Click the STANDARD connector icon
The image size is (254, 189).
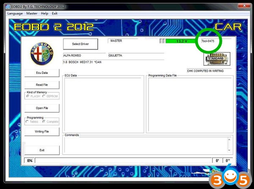pyautogui.click(x=217, y=59)
